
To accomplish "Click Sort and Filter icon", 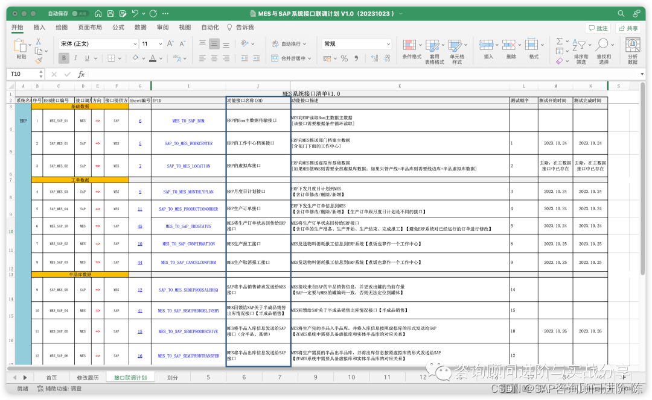I will (578, 45).
